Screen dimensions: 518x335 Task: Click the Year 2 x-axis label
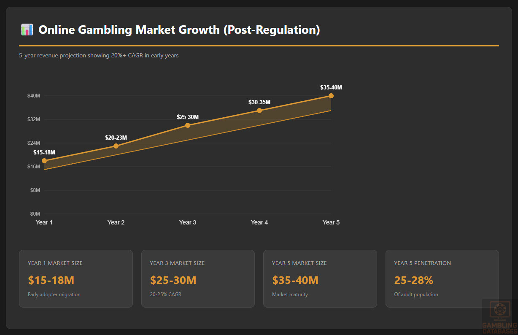click(x=116, y=222)
